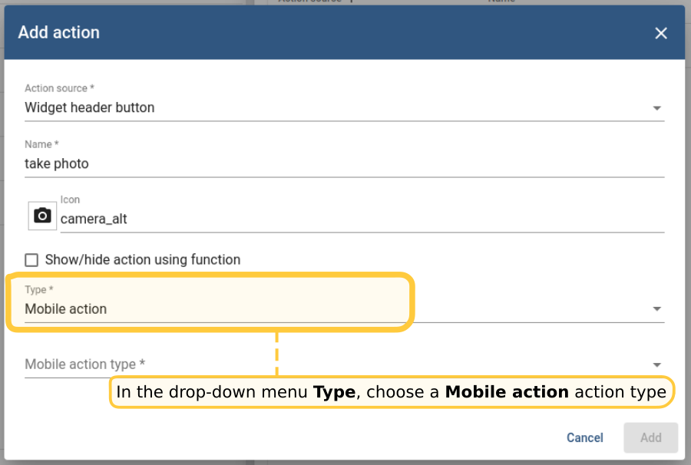Click the Show/hide action using function label
Viewport: 691px width, 465px height.
point(143,260)
